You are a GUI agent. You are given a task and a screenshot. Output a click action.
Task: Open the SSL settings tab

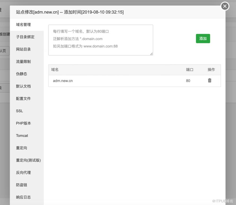click(27, 111)
